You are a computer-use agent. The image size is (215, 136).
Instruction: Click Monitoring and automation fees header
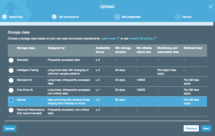pyautogui.click(x=168, y=50)
